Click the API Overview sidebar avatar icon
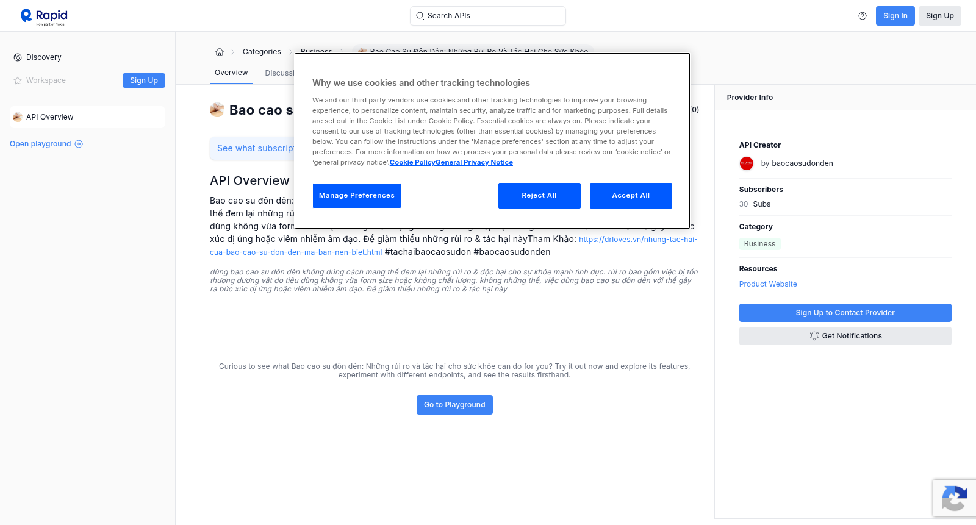This screenshot has width=976, height=525. click(x=18, y=117)
